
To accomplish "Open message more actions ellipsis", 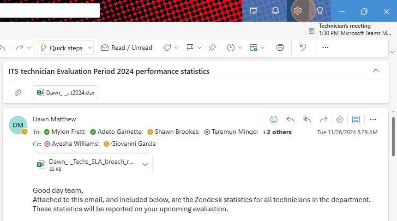I will pos(373,119).
